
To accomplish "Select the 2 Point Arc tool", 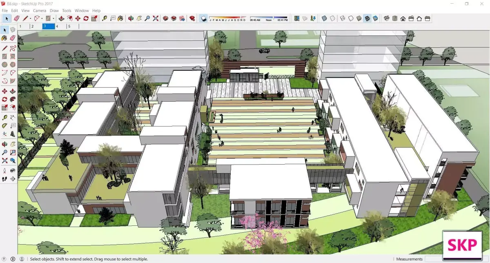I will (x=13, y=73).
